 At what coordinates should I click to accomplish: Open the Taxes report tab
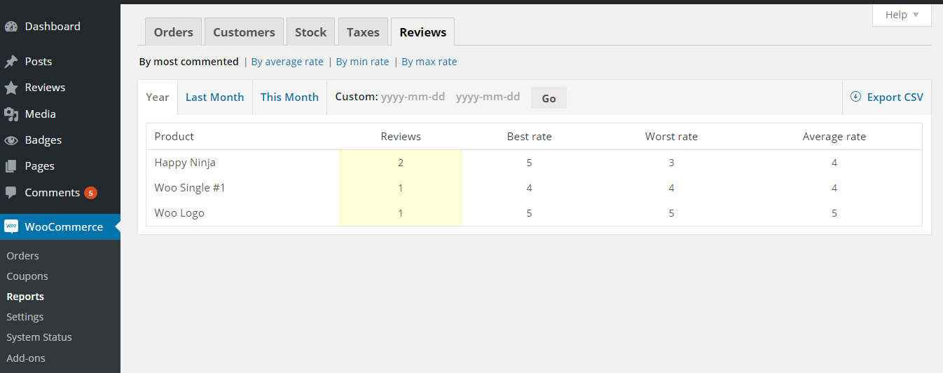coord(363,32)
